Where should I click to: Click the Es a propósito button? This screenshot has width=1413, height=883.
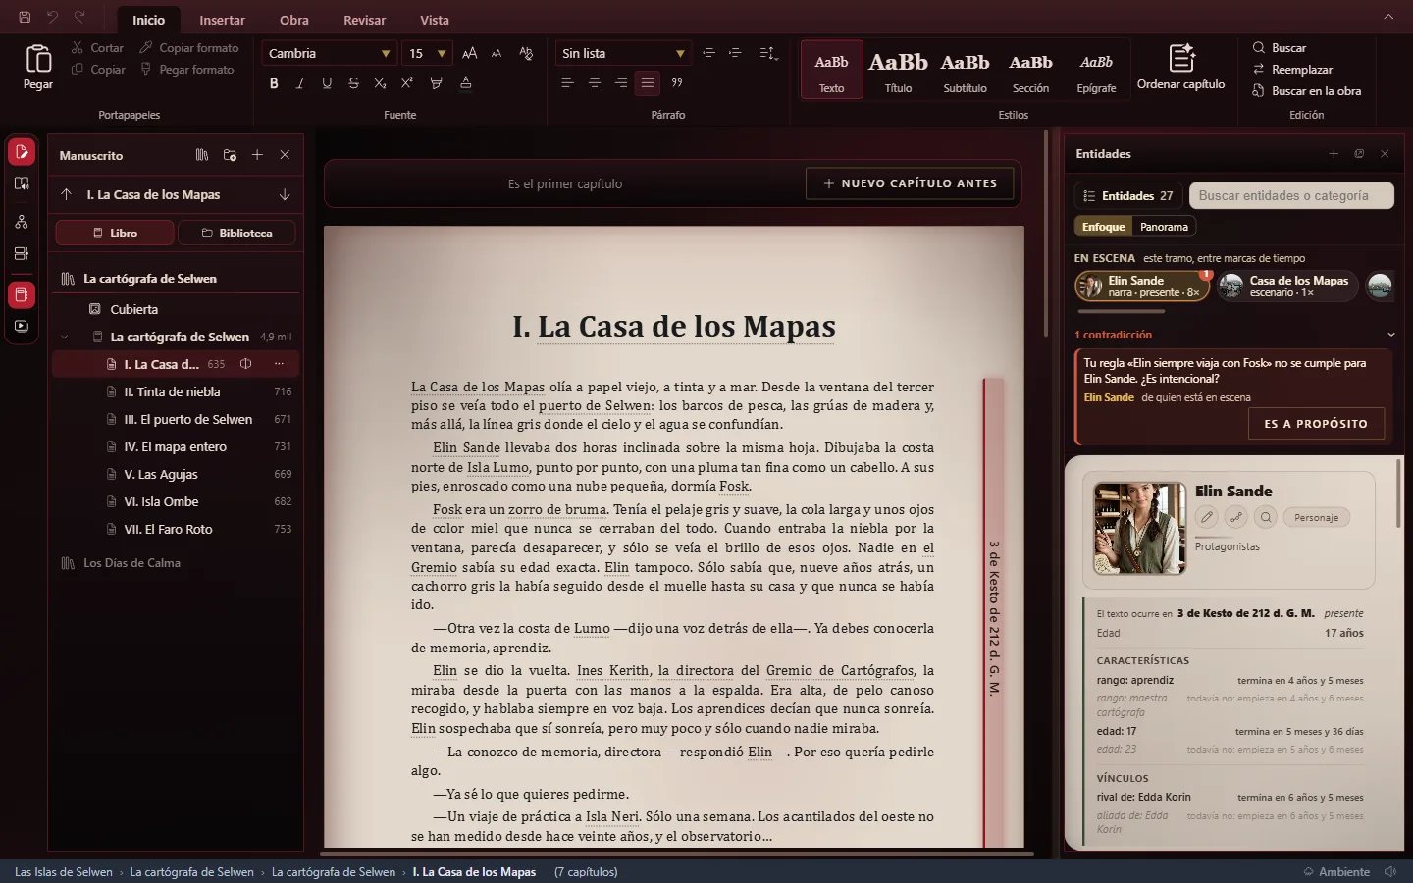tap(1316, 424)
